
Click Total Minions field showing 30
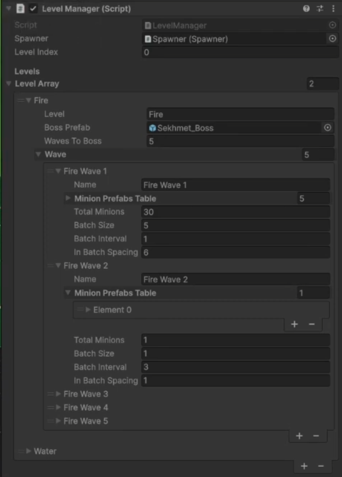[236, 212]
